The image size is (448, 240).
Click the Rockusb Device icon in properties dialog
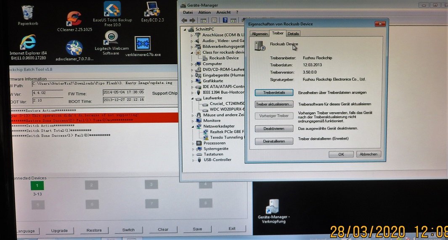pos(260,46)
